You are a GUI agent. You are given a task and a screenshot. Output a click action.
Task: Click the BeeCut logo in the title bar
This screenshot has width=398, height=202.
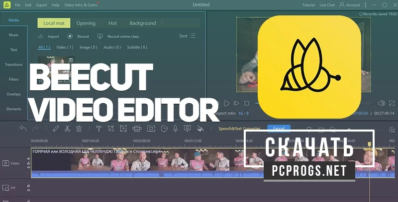click(7, 5)
